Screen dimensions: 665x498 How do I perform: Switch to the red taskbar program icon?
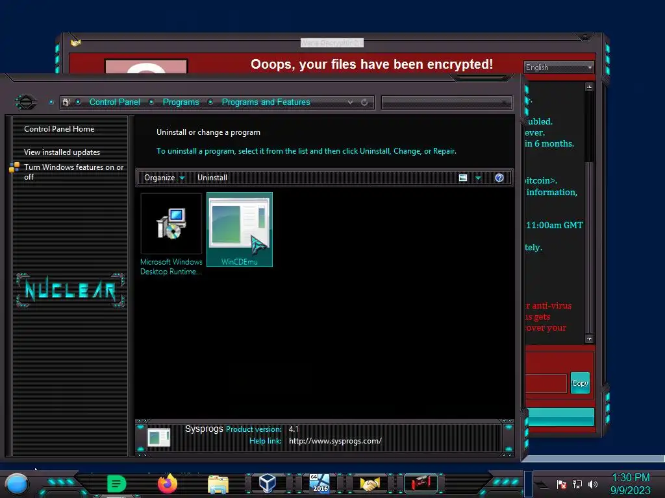[421, 483]
